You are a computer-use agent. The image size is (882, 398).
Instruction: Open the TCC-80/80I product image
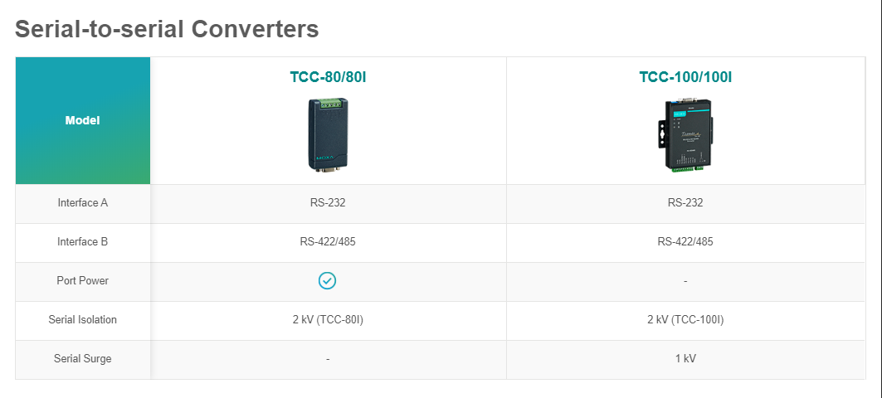tap(328, 134)
